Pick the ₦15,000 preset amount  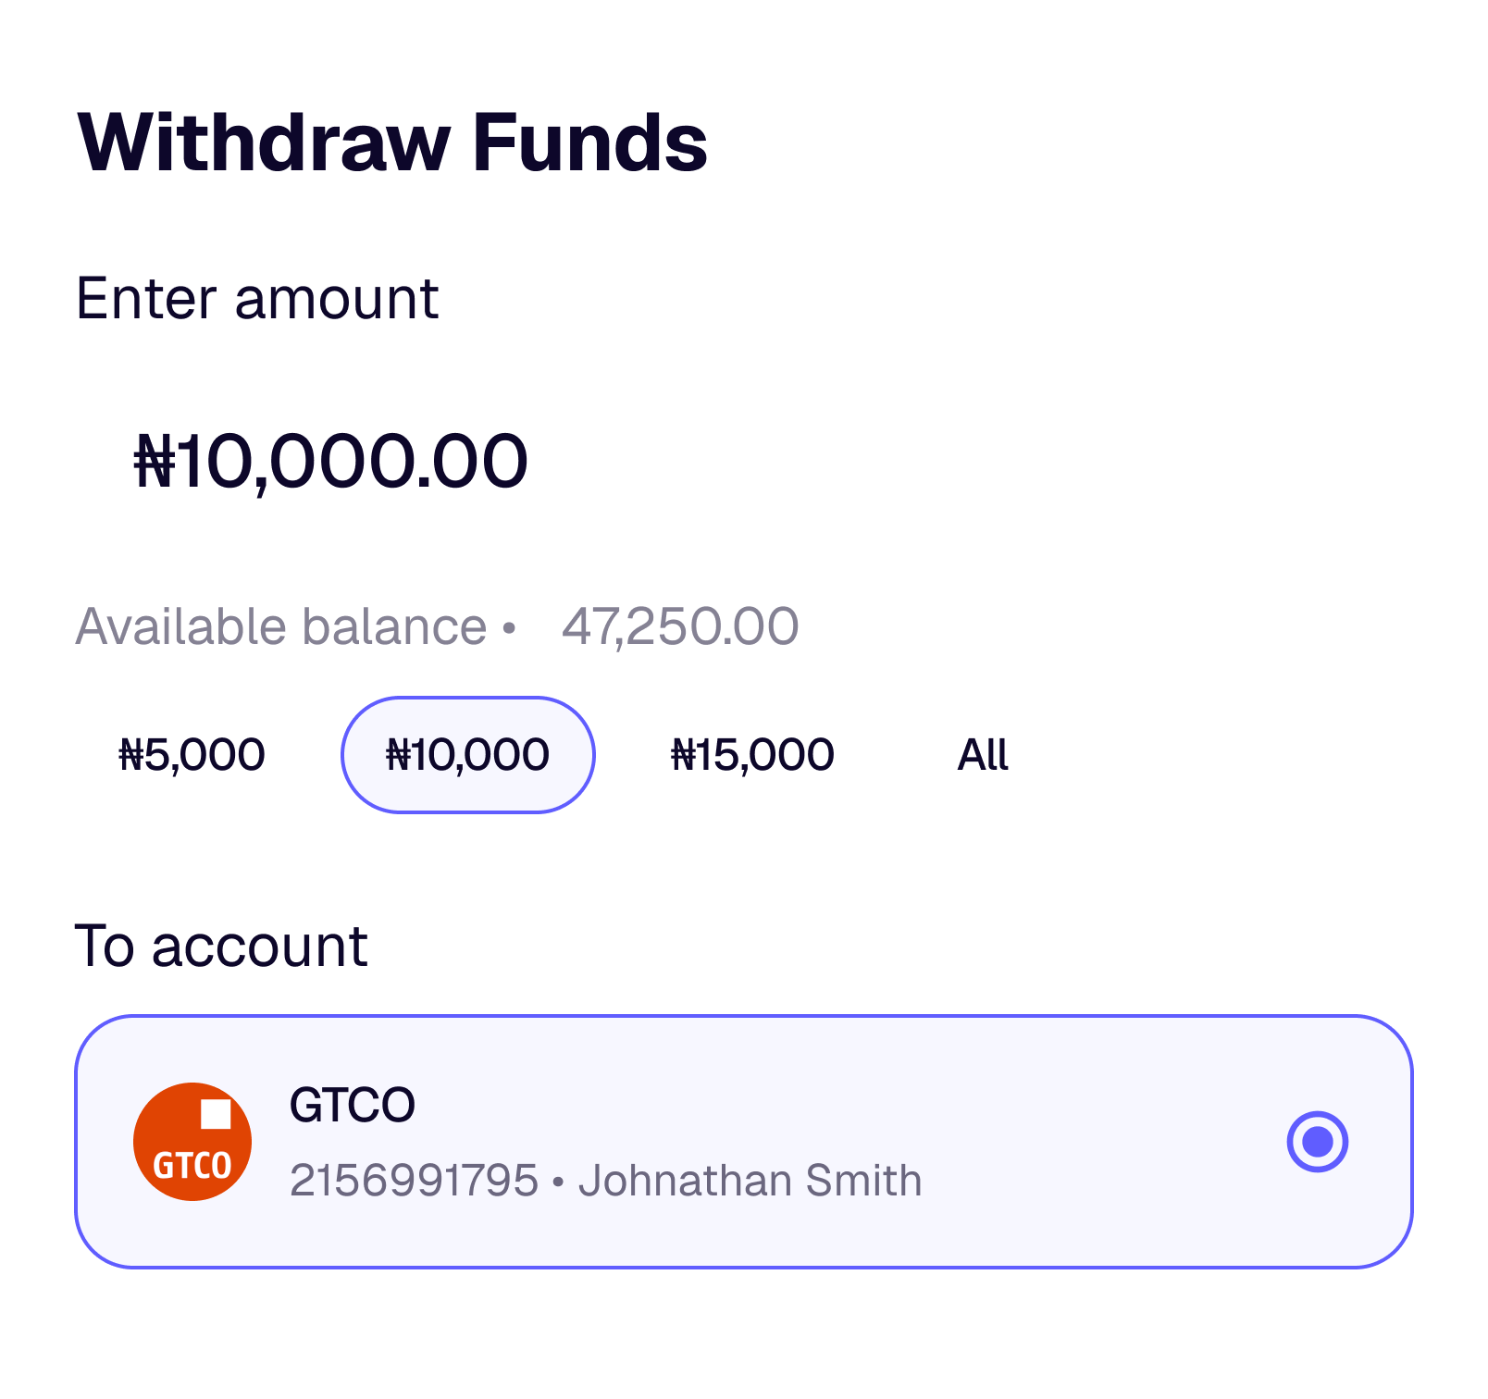click(752, 755)
